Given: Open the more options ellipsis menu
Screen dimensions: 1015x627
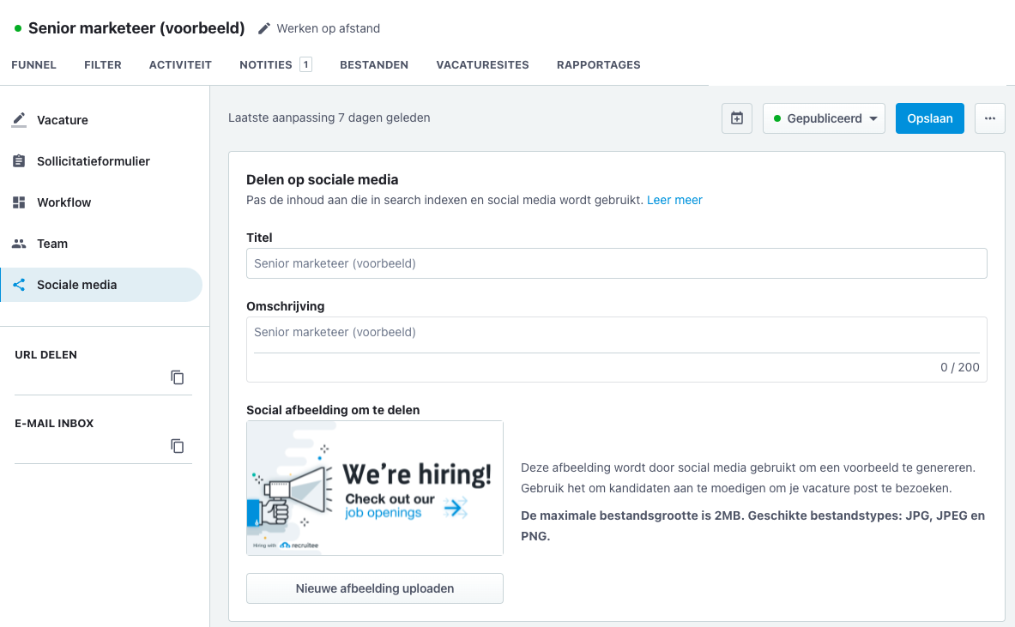Looking at the screenshot, I should pos(989,118).
